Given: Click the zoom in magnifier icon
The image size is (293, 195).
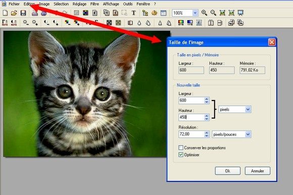Looking at the screenshot, I should pyautogui.click(x=204, y=13).
